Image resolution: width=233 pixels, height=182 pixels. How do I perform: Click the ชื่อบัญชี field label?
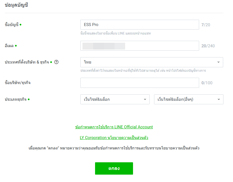pyautogui.click(x=12, y=25)
